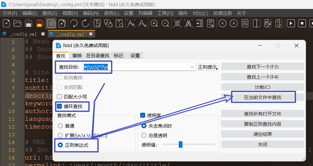
Task: Click the open folder toolbar icon
Action: click(x=17, y=23)
